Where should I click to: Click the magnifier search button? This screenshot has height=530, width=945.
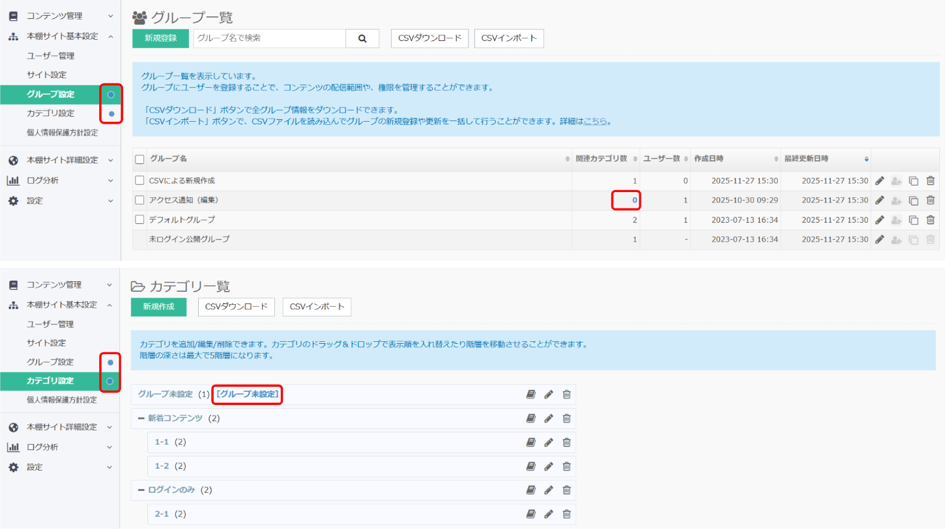362,38
